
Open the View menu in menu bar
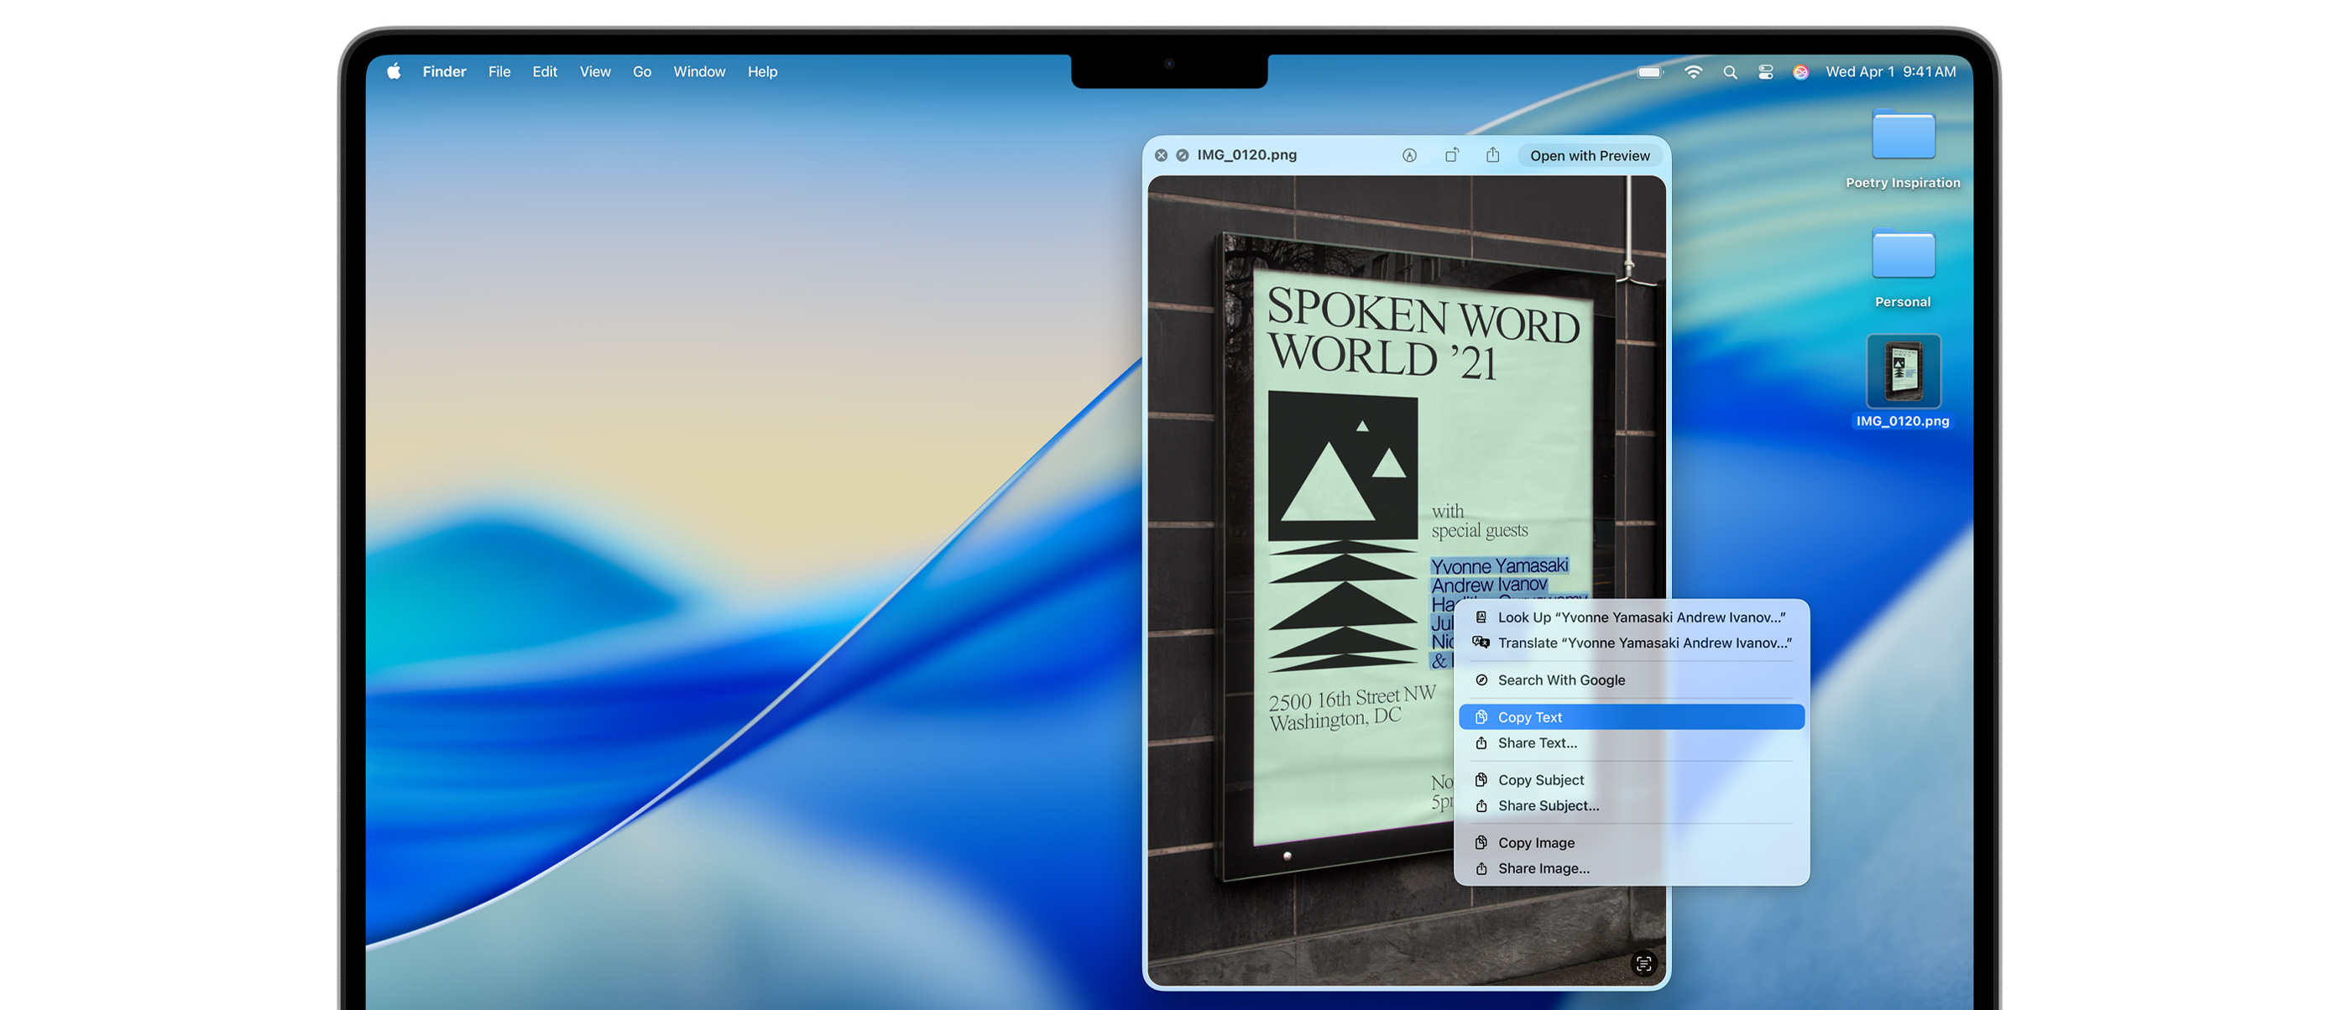(594, 72)
